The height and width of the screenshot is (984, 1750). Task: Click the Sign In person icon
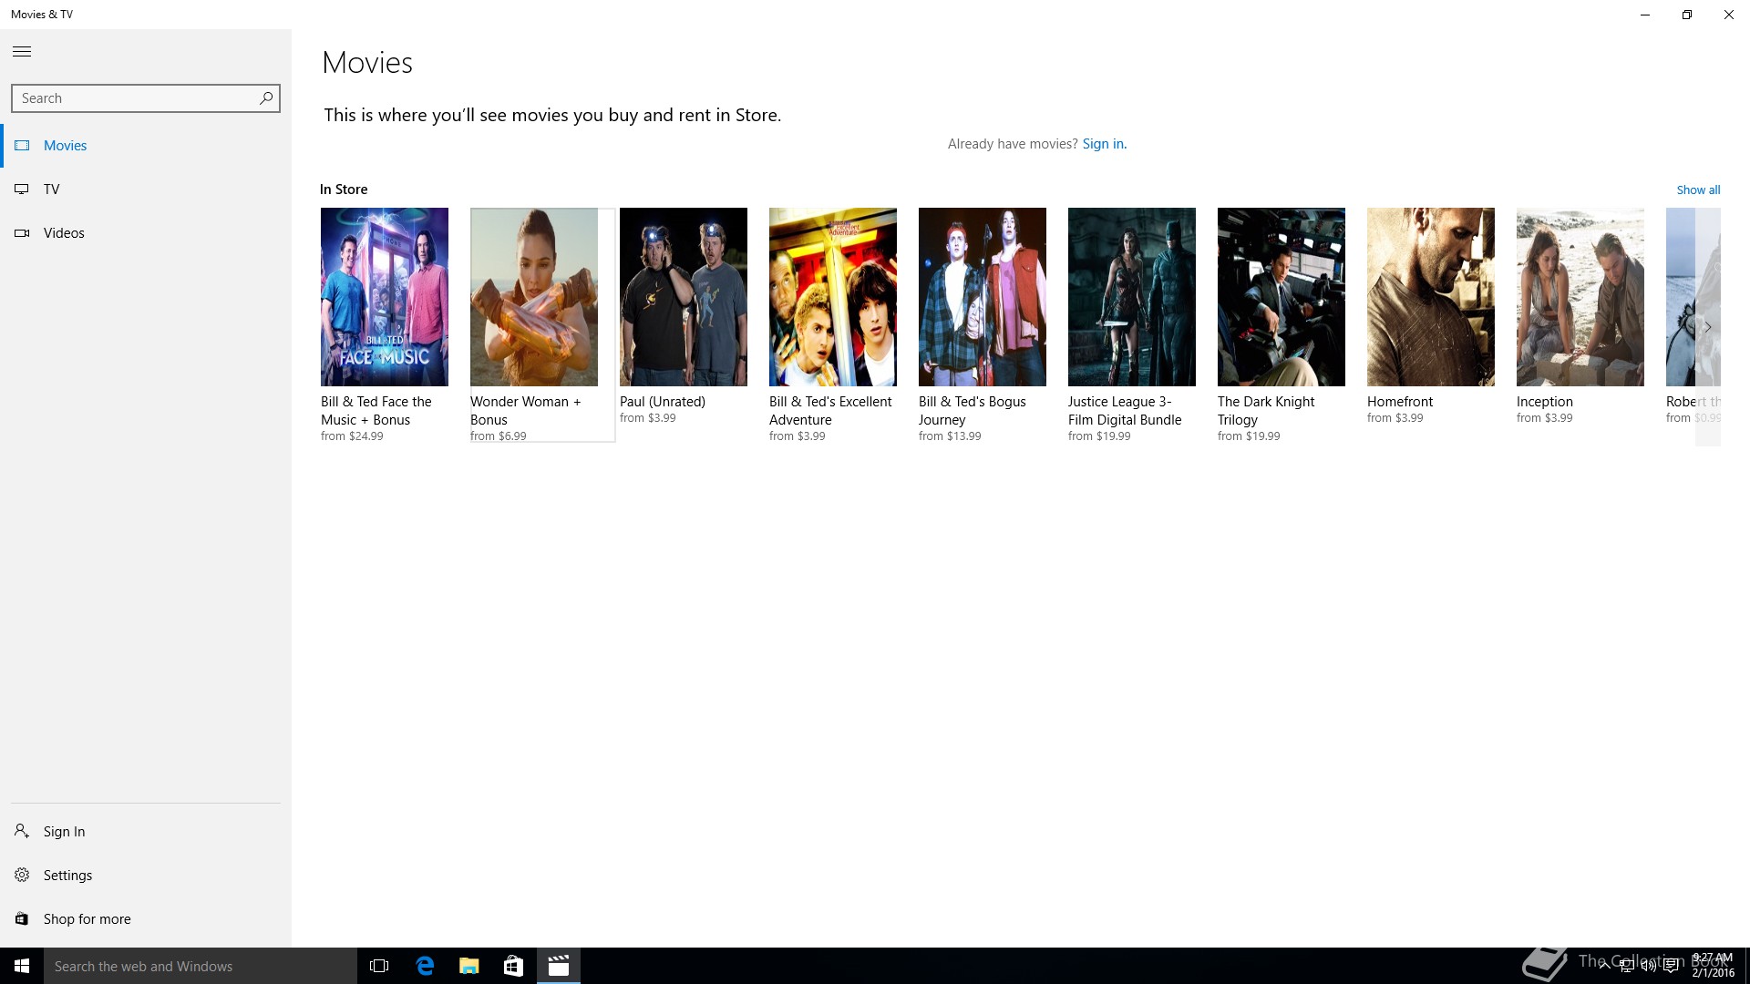(x=22, y=831)
